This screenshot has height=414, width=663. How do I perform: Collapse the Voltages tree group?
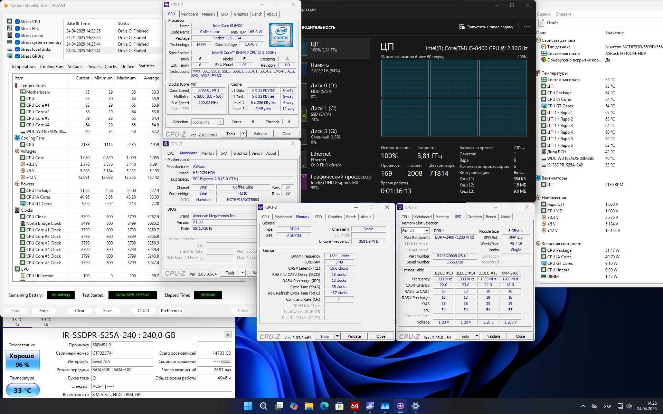click(x=17, y=151)
